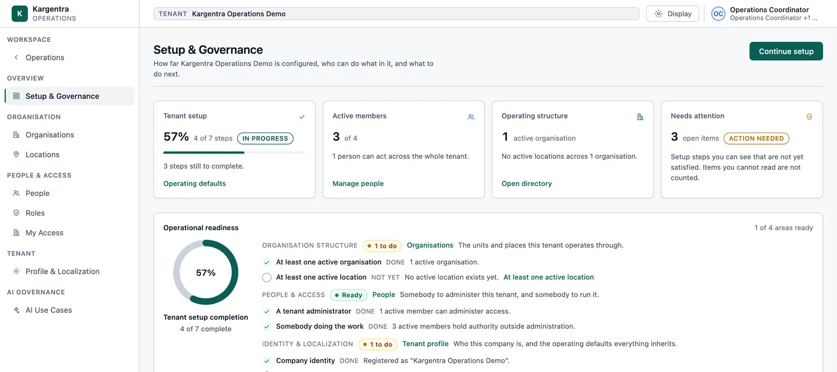This screenshot has height=372, width=837.
Task: Click the ACTION NEEDED badge
Action: tap(756, 138)
